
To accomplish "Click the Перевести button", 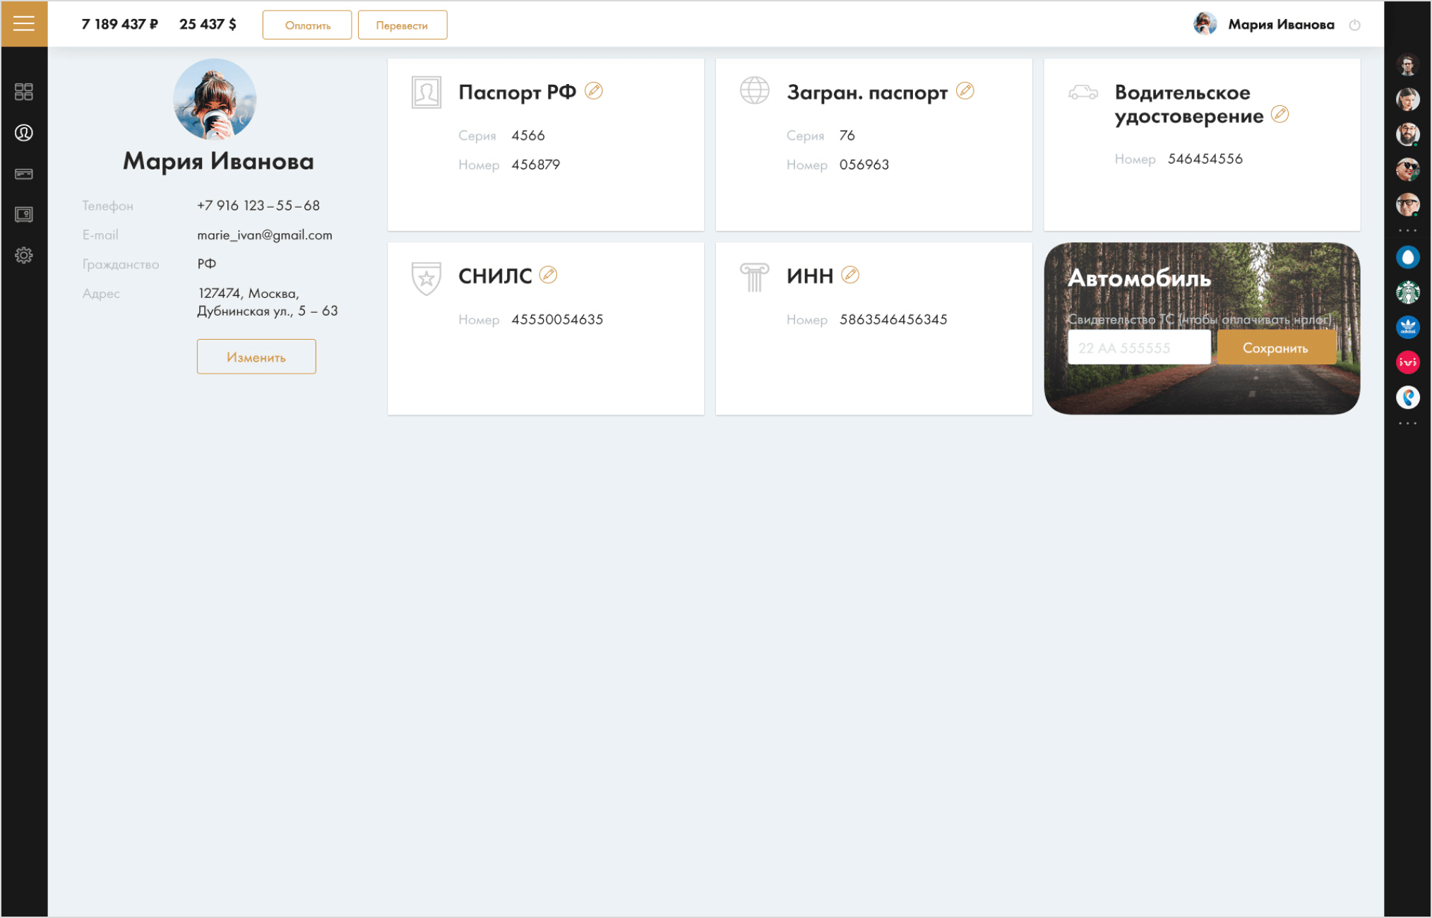I will click(402, 25).
